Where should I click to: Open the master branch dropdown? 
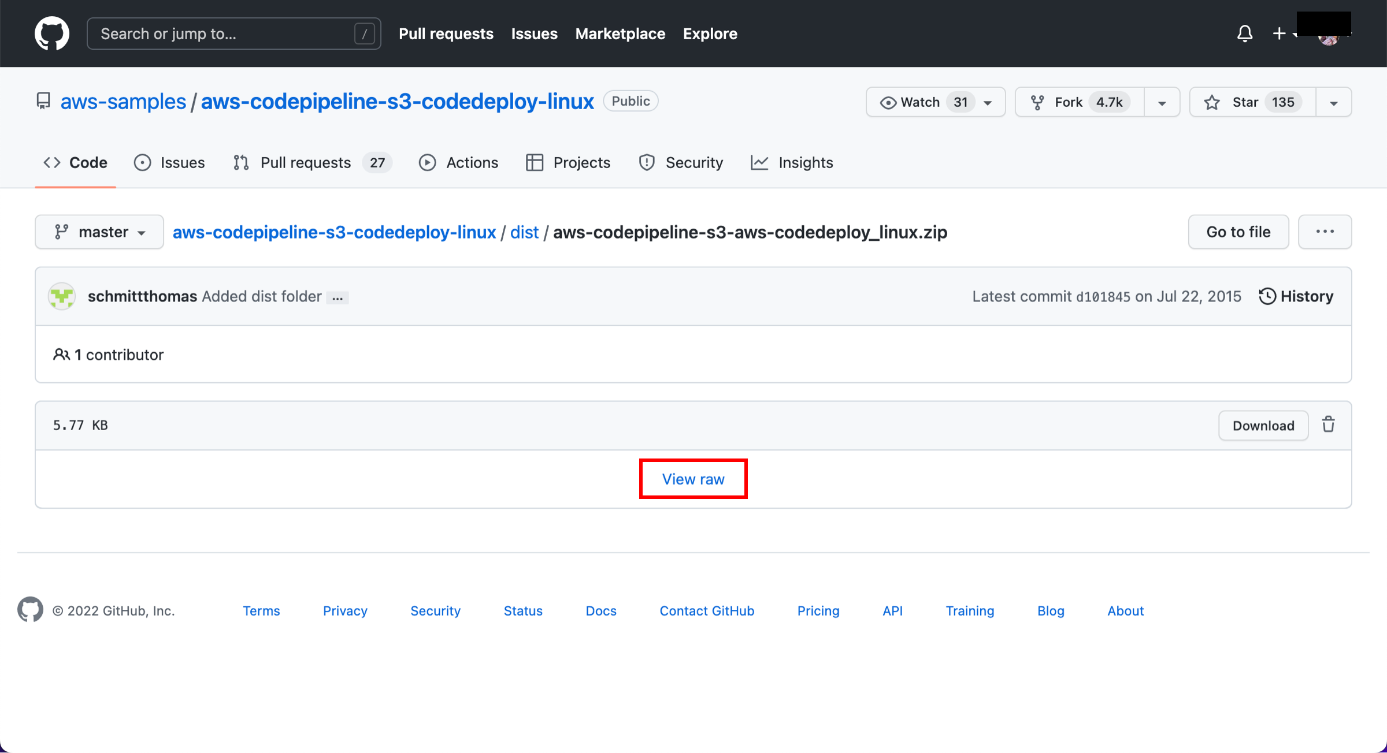pos(99,232)
